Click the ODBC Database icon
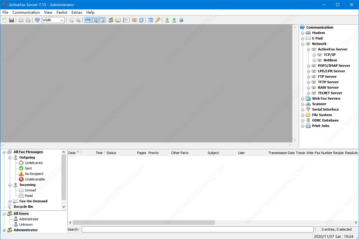The image size is (359, 240). pos(309,120)
